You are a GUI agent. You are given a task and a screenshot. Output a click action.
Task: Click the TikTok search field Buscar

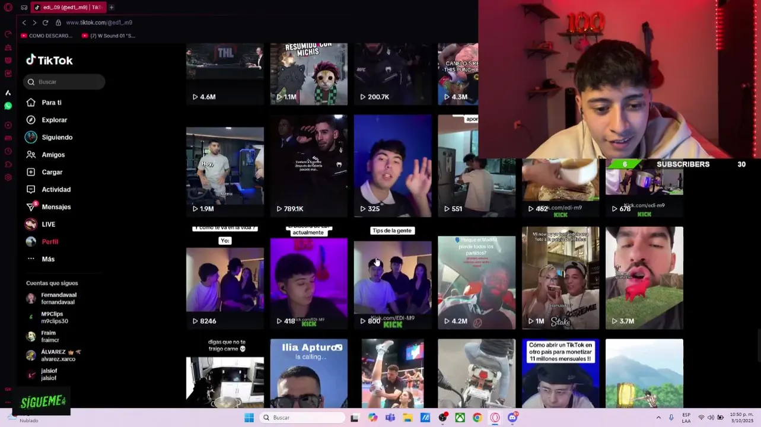point(64,82)
